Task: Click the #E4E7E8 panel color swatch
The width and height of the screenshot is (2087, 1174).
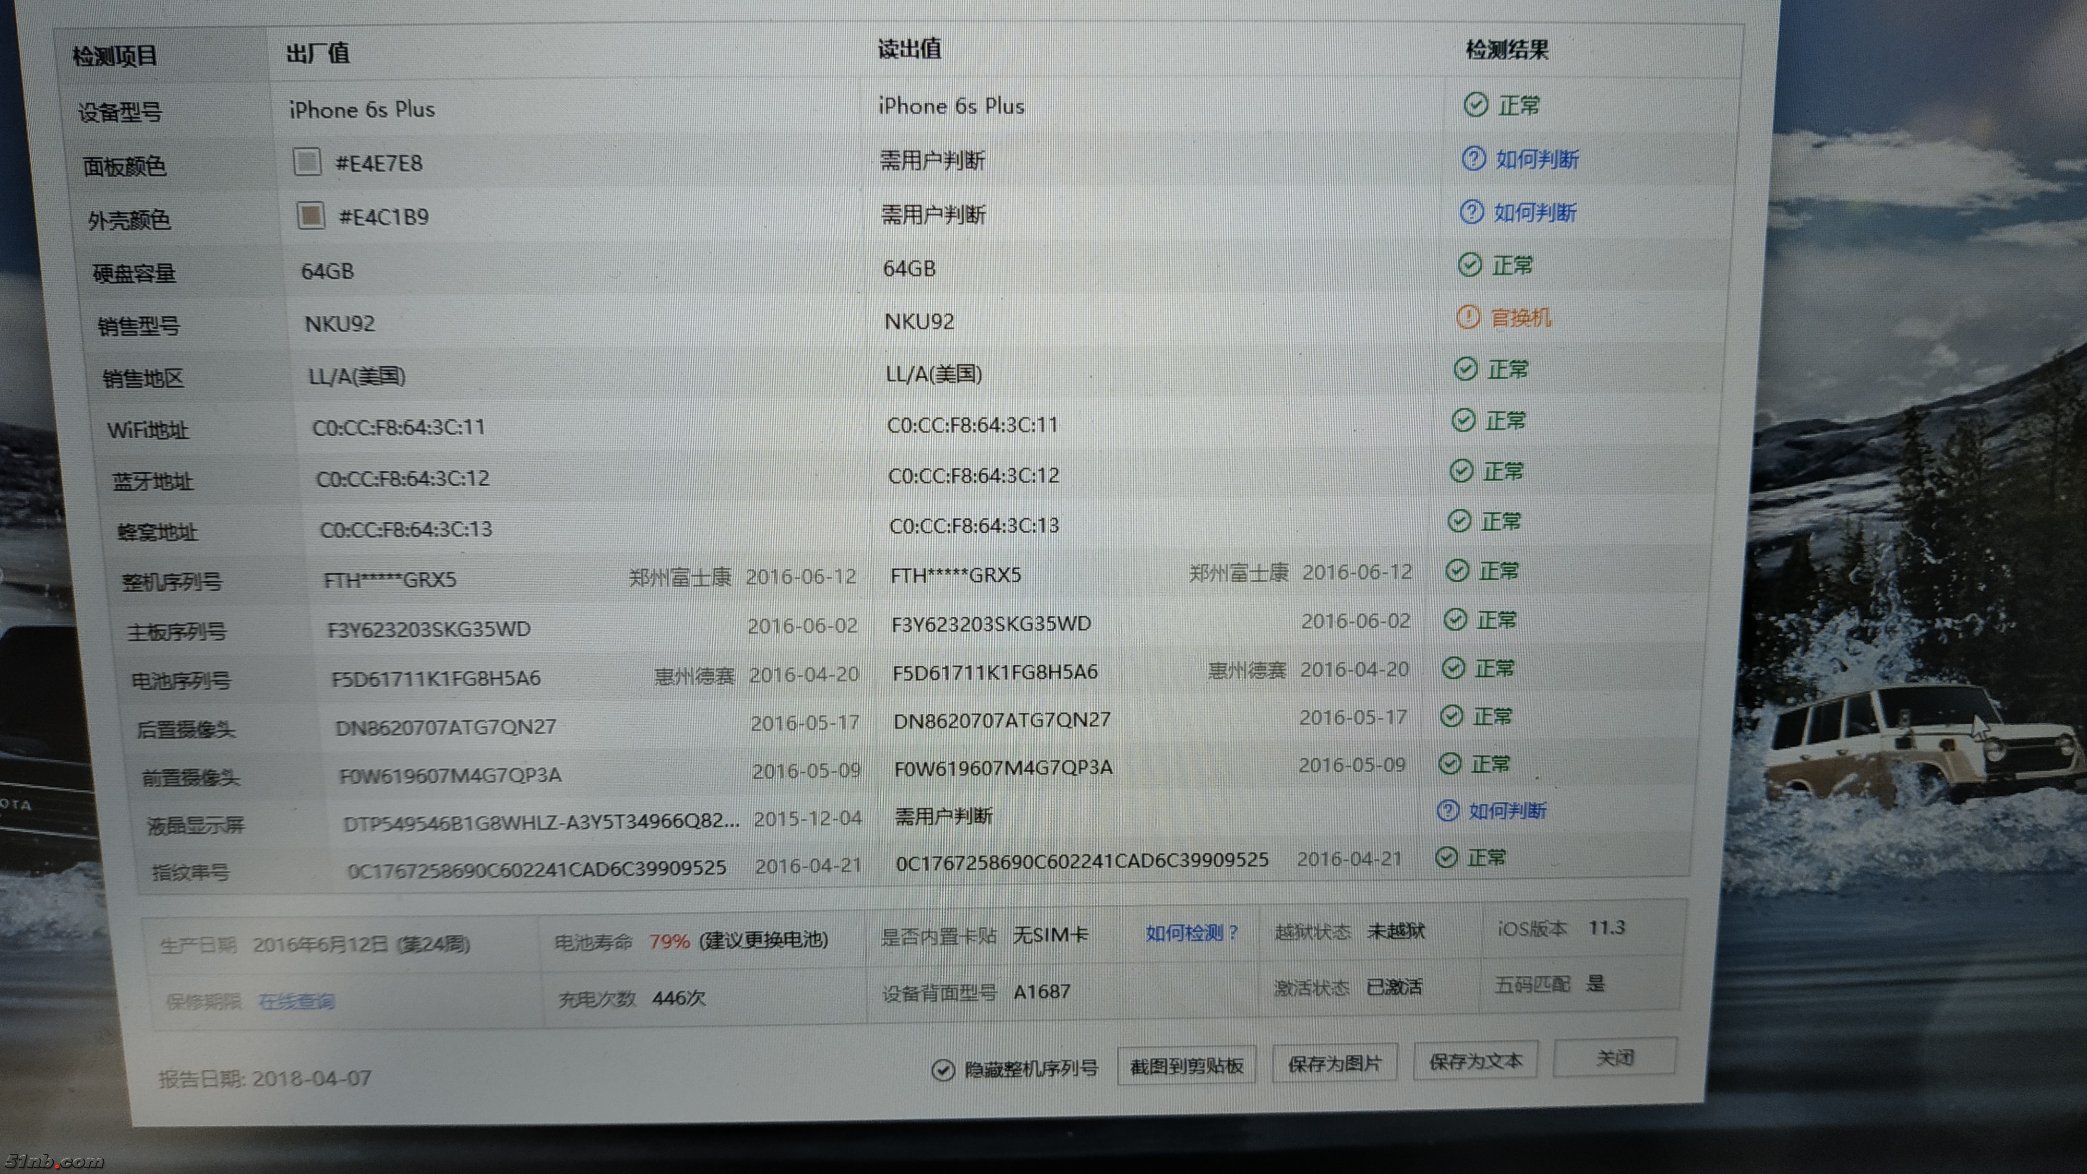Action: [307, 162]
